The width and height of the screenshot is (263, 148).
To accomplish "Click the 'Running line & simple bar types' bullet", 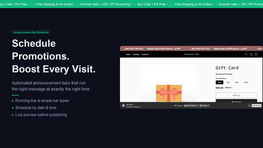I will pyautogui.click(x=42, y=101).
